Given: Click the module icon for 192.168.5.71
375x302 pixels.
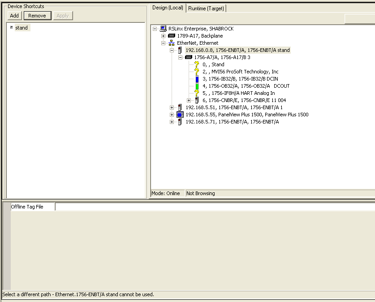Looking at the screenshot, I should pos(180,122).
